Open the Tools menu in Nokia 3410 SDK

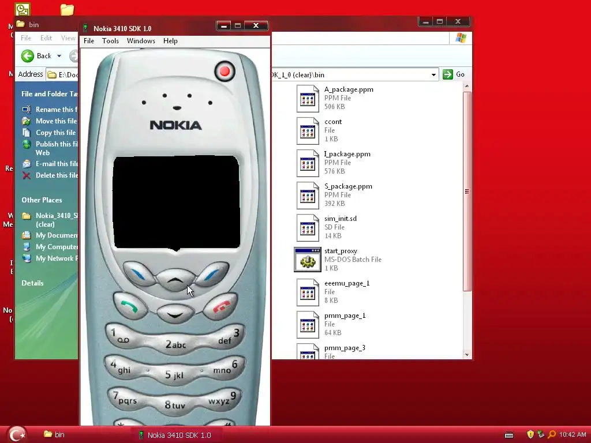pyautogui.click(x=110, y=41)
